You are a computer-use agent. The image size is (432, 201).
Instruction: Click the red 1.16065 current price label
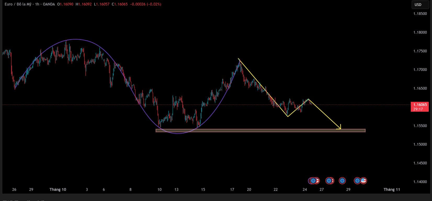coord(420,105)
